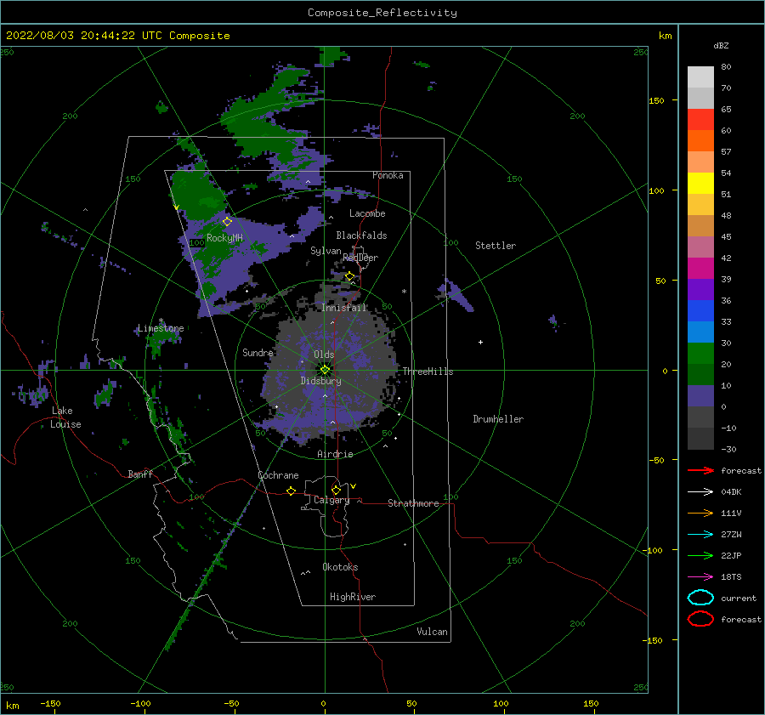The height and width of the screenshot is (715, 765).
Task: Click the Innisfail label
Action: (x=344, y=308)
